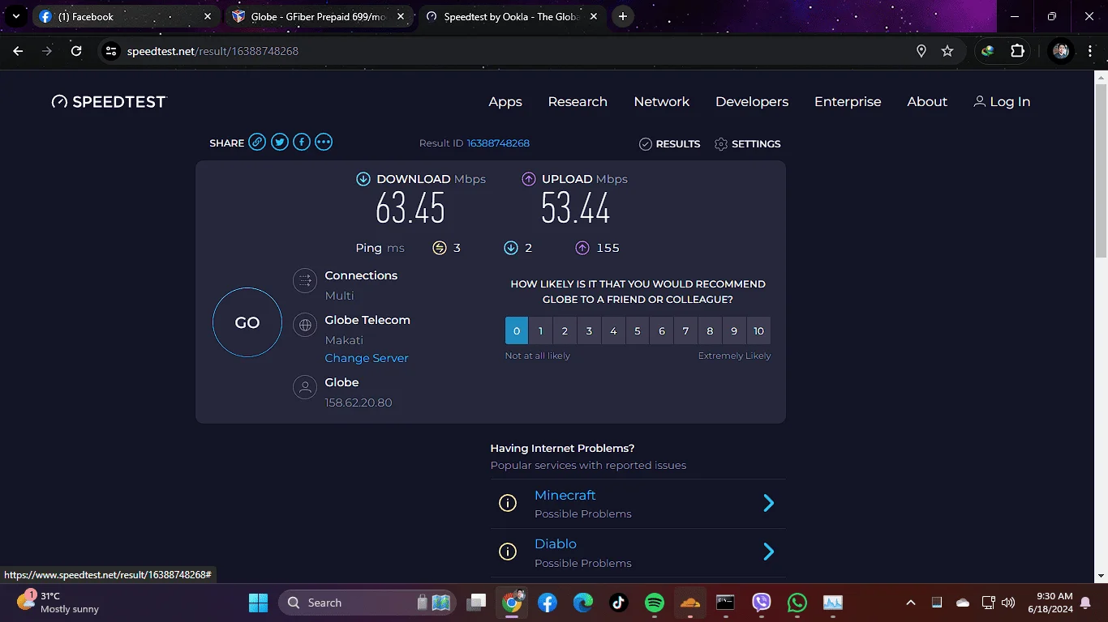Rate Globe 0 on the recommendation scale
1108x622 pixels.
coord(517,330)
